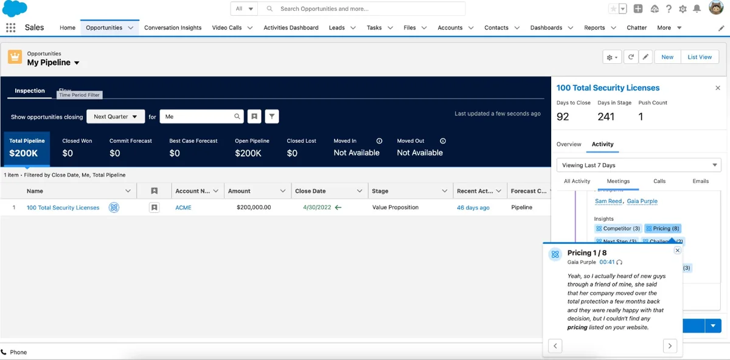
Task: Click the pencil to personalize nav bar
Action: click(x=721, y=28)
